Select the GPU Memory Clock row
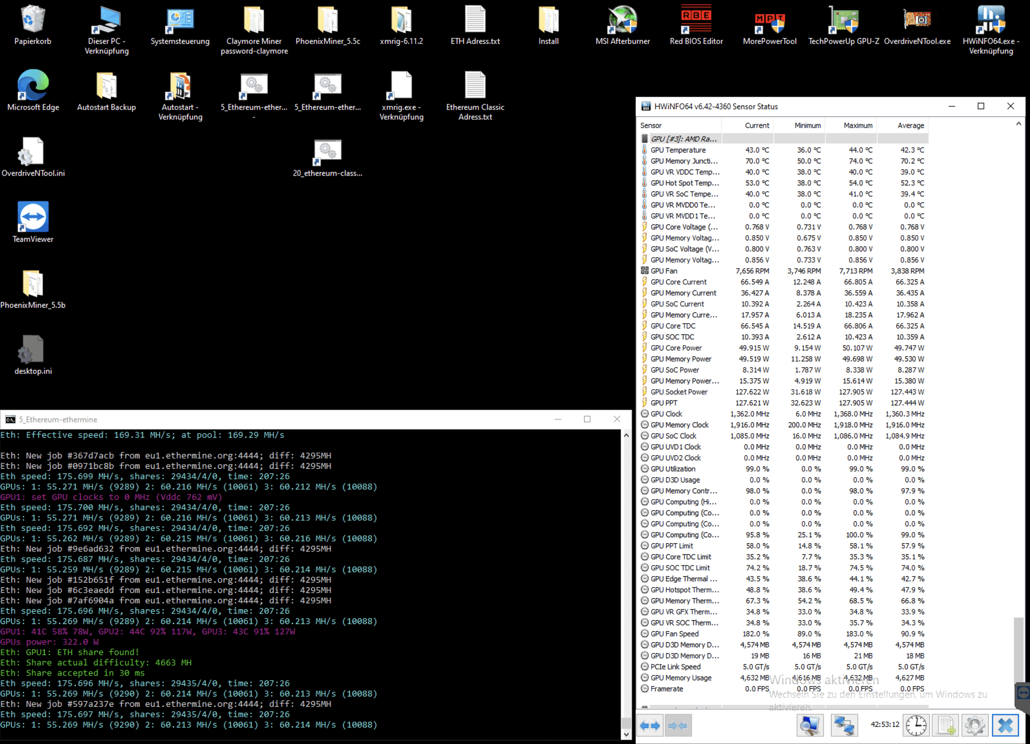 pyautogui.click(x=783, y=425)
